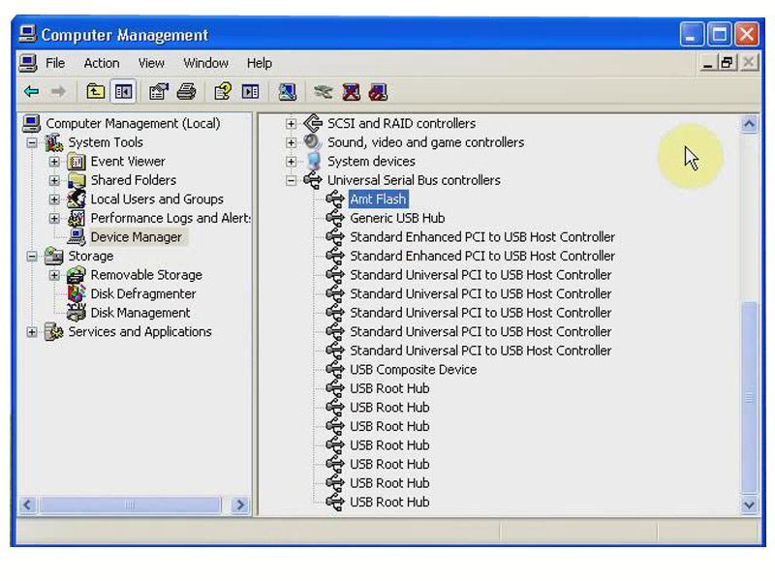Expand Sound, video and game controllers

292,142
